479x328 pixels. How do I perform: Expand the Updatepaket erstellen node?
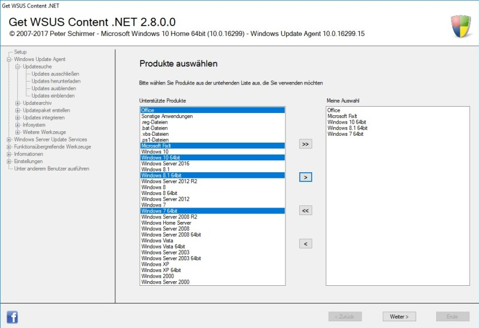(18, 111)
